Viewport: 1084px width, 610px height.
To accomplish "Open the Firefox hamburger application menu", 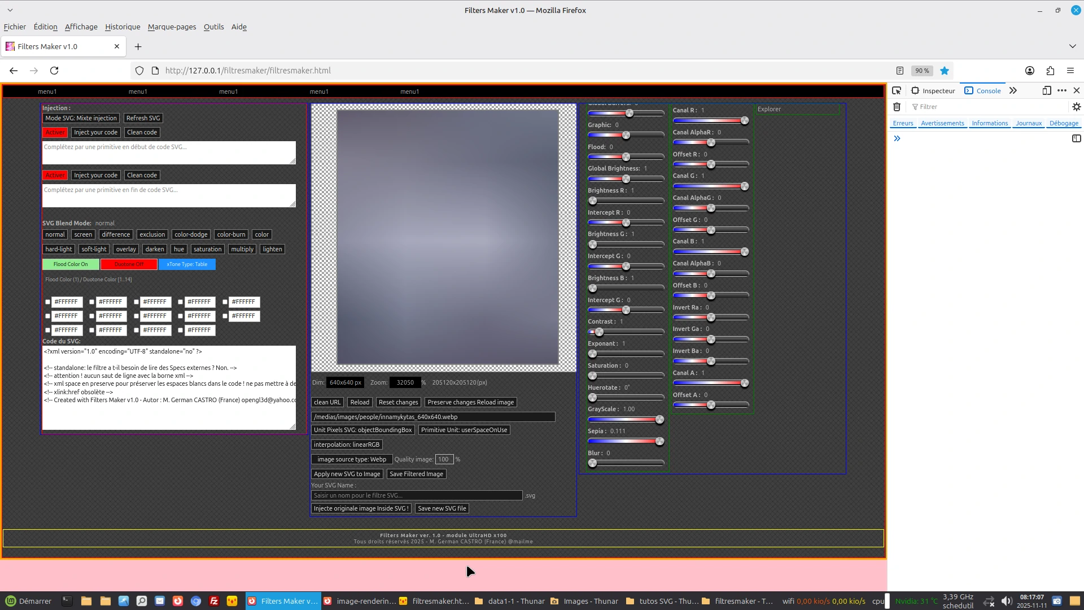I will tap(1070, 71).
